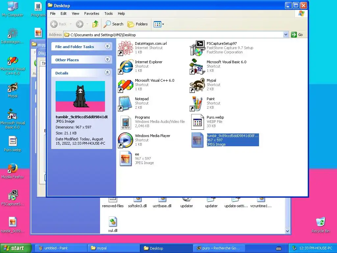Open the Edit menu
This screenshot has width=337, height=253.
[64, 14]
